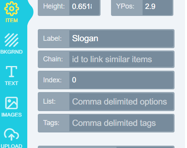Focus the List comma delimited options field

[x=121, y=101]
